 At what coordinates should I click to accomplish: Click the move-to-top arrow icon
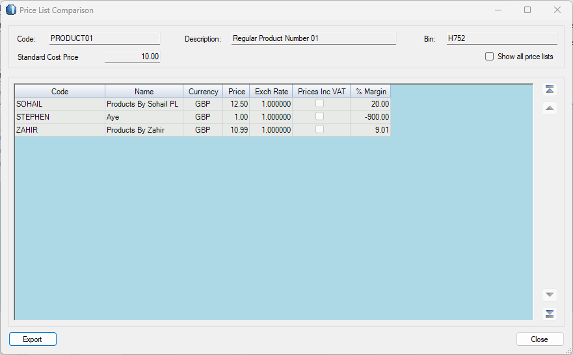tap(550, 90)
